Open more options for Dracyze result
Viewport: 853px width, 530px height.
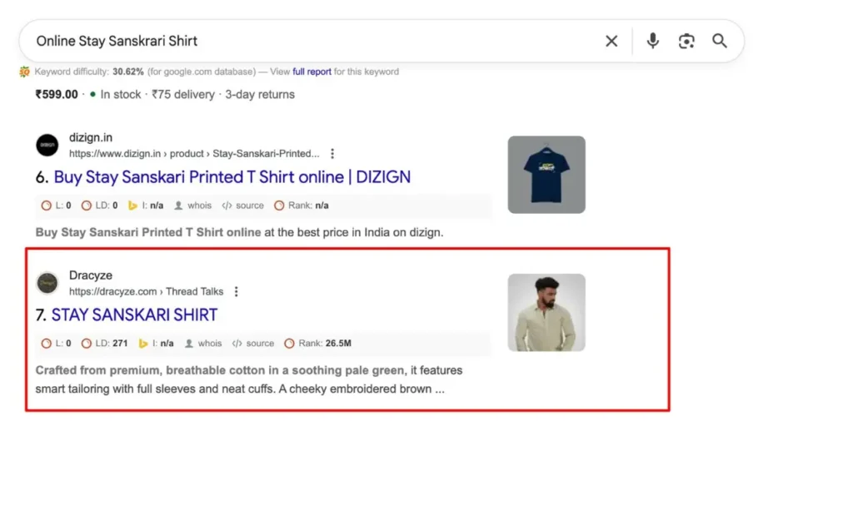coord(237,292)
